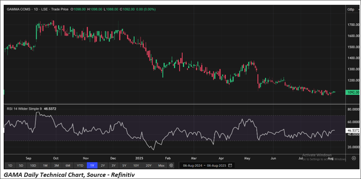Screen dimensions: 361x179
Task: Click the Jun month label on time axis
Action: coord(273,158)
